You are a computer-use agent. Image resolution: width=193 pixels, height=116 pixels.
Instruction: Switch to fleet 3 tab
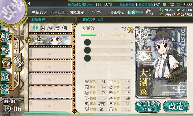[50, 28]
